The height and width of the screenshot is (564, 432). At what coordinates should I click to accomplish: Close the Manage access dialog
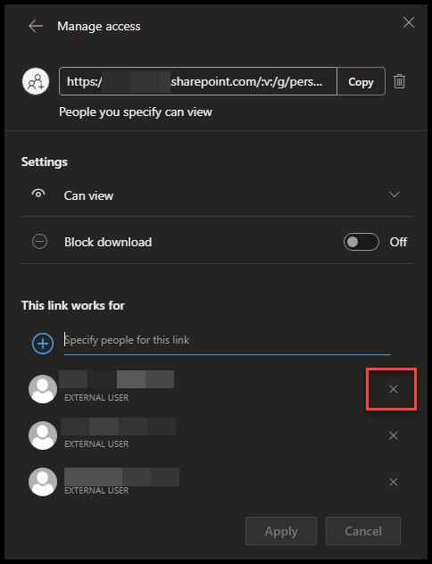(x=409, y=22)
